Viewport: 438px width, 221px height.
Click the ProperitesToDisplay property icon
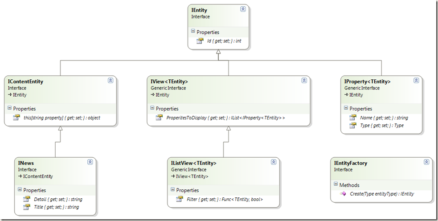159,118
